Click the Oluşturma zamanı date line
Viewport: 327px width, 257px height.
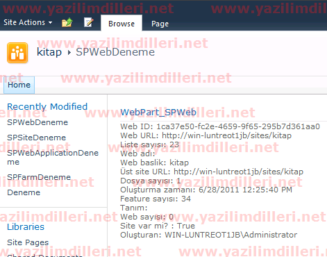[206, 190]
